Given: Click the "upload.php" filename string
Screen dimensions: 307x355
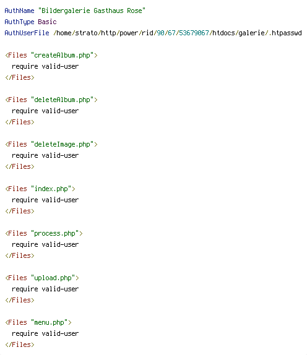Looking at the screenshot, I should pyautogui.click(x=53, y=278).
